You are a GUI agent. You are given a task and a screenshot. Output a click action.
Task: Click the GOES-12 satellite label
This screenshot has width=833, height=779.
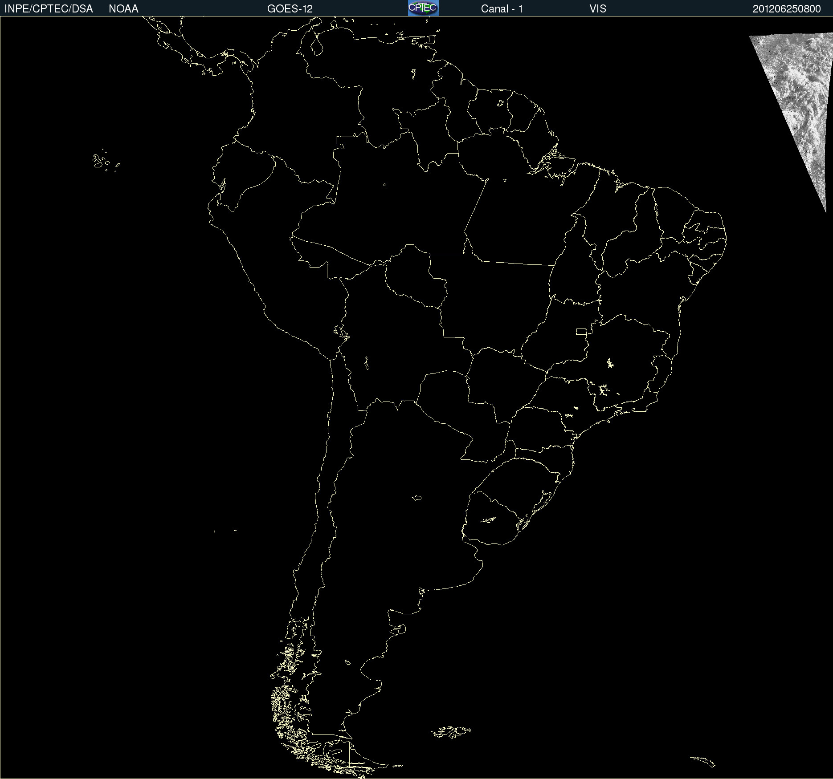[290, 9]
